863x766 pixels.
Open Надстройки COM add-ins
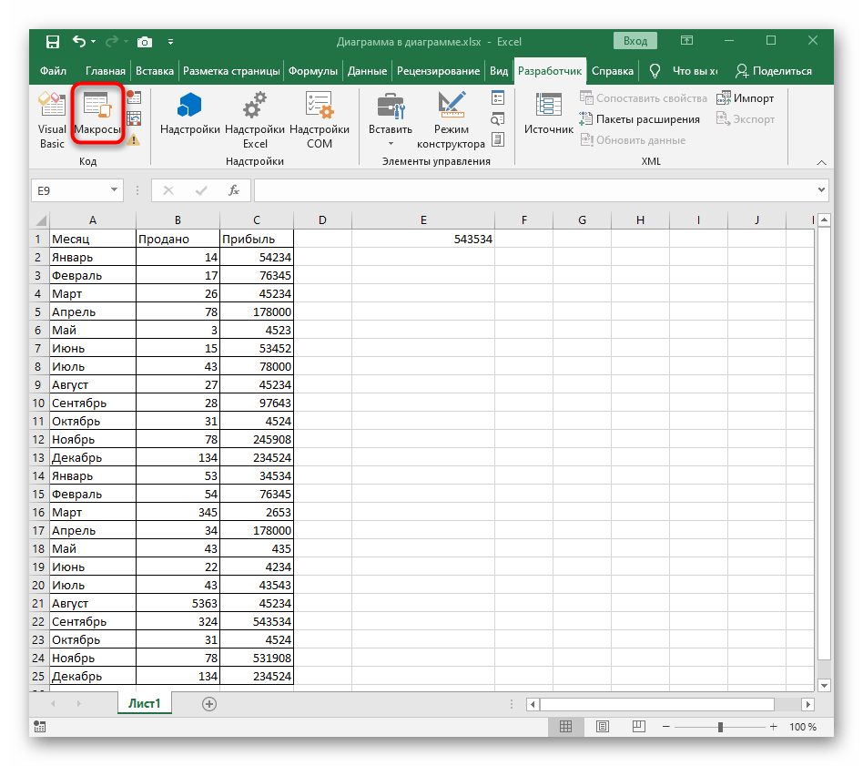pyautogui.click(x=320, y=120)
